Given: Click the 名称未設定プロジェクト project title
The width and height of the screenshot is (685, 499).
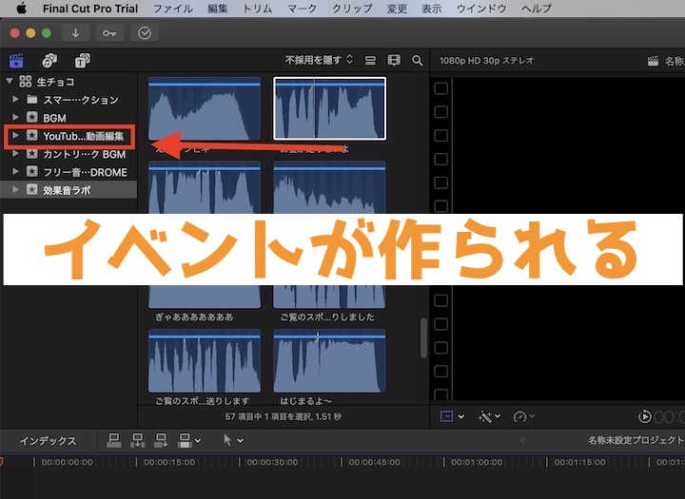Looking at the screenshot, I should coord(636,440).
